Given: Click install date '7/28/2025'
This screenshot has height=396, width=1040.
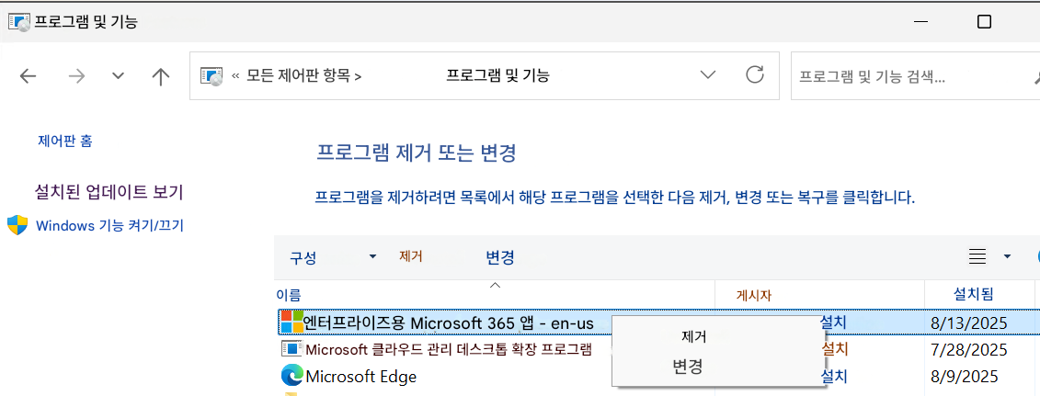Looking at the screenshot, I should pyautogui.click(x=970, y=350).
